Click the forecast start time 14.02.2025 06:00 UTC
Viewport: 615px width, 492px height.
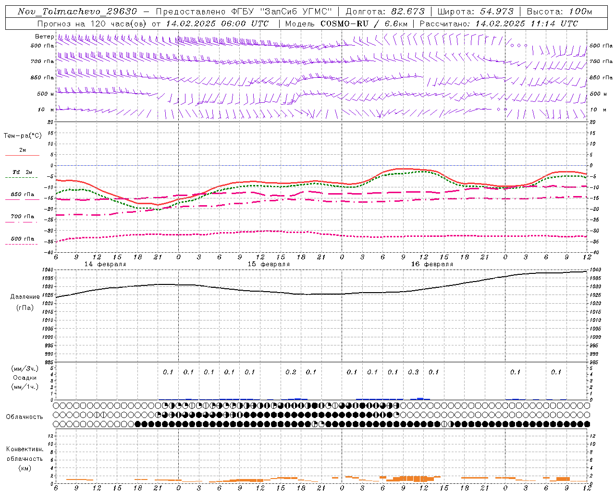(217, 24)
